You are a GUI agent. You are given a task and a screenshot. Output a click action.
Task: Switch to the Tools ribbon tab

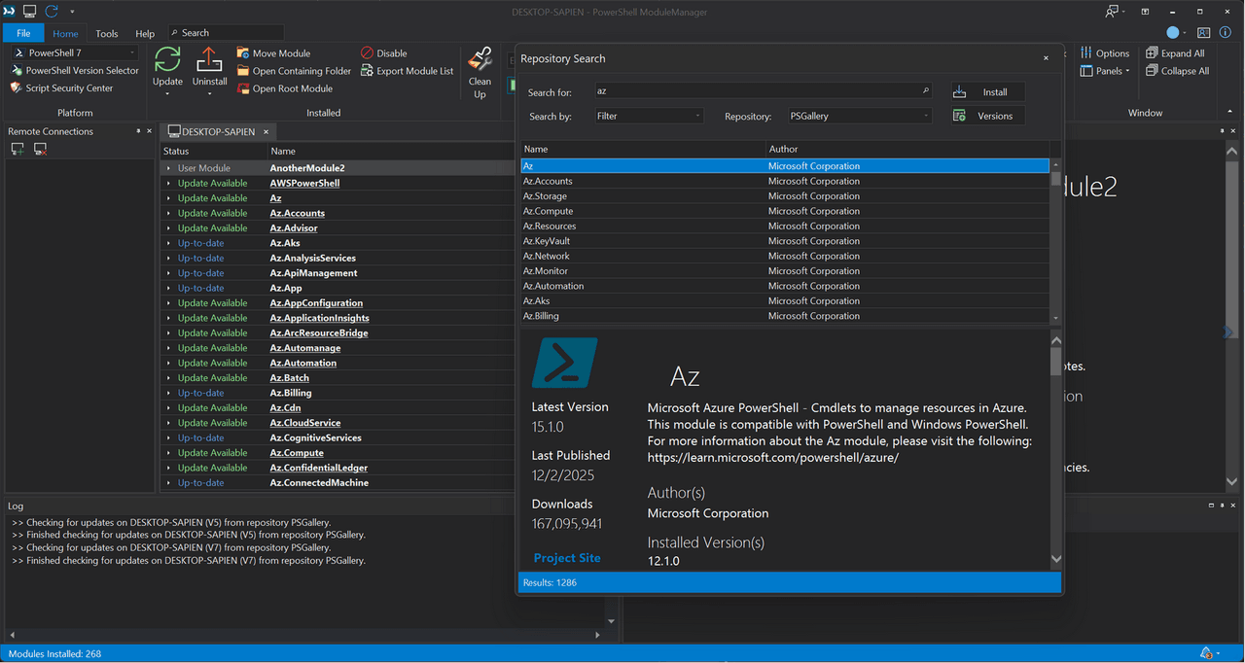click(x=107, y=33)
